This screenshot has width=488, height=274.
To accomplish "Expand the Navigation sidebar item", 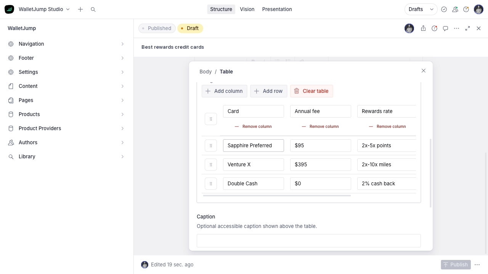I will [x=67, y=44].
